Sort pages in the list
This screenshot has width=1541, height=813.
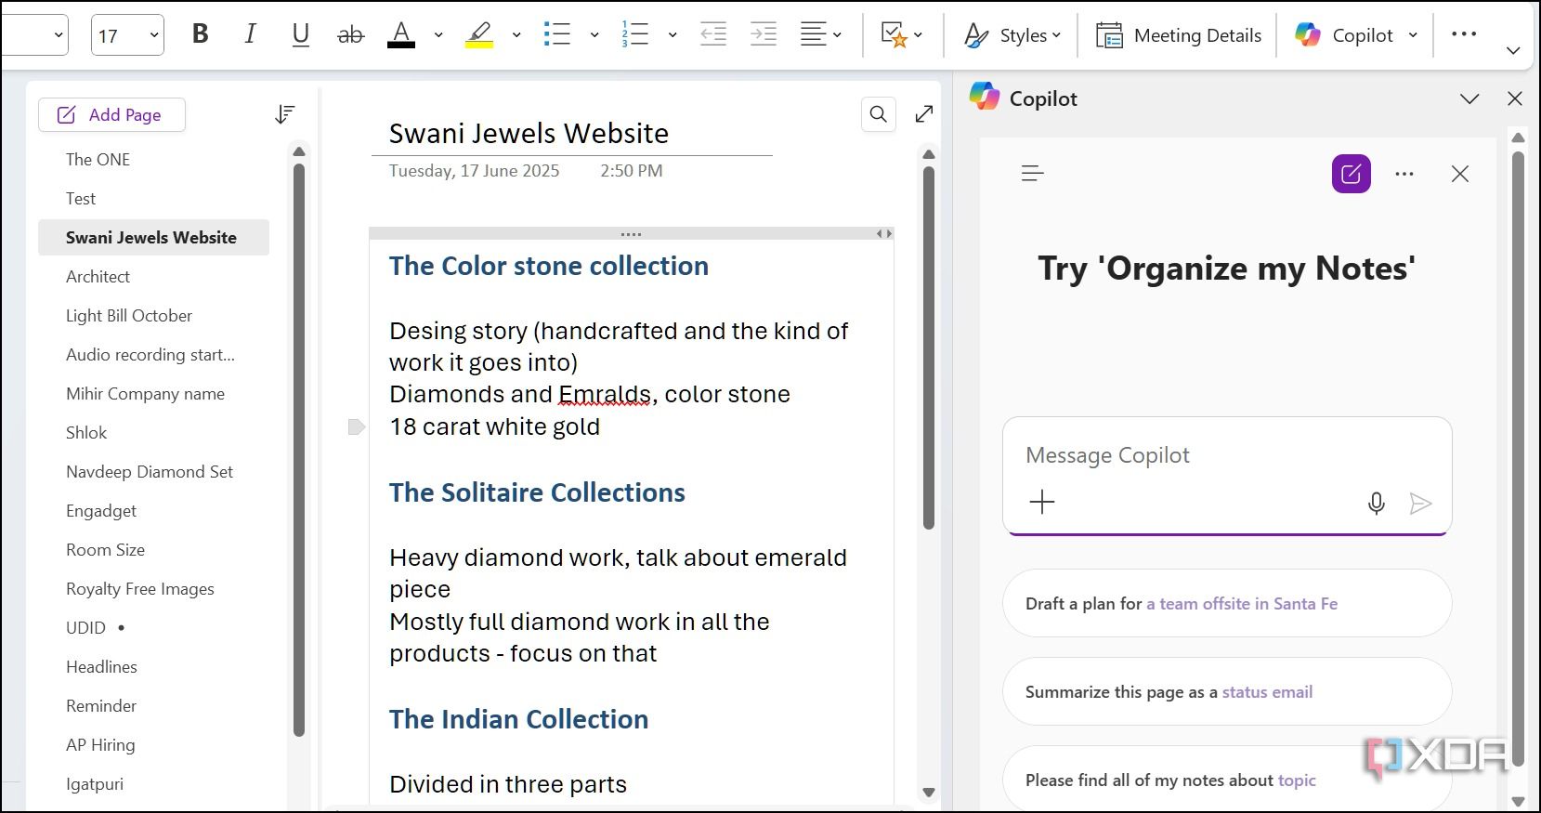coord(285,114)
